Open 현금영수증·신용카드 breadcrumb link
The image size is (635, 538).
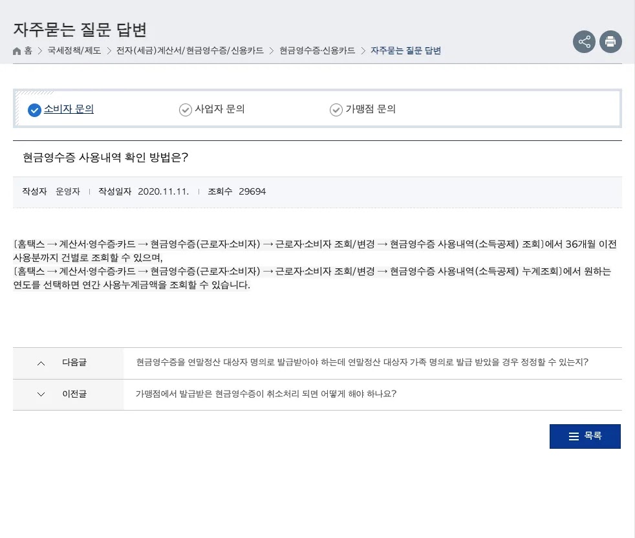317,50
